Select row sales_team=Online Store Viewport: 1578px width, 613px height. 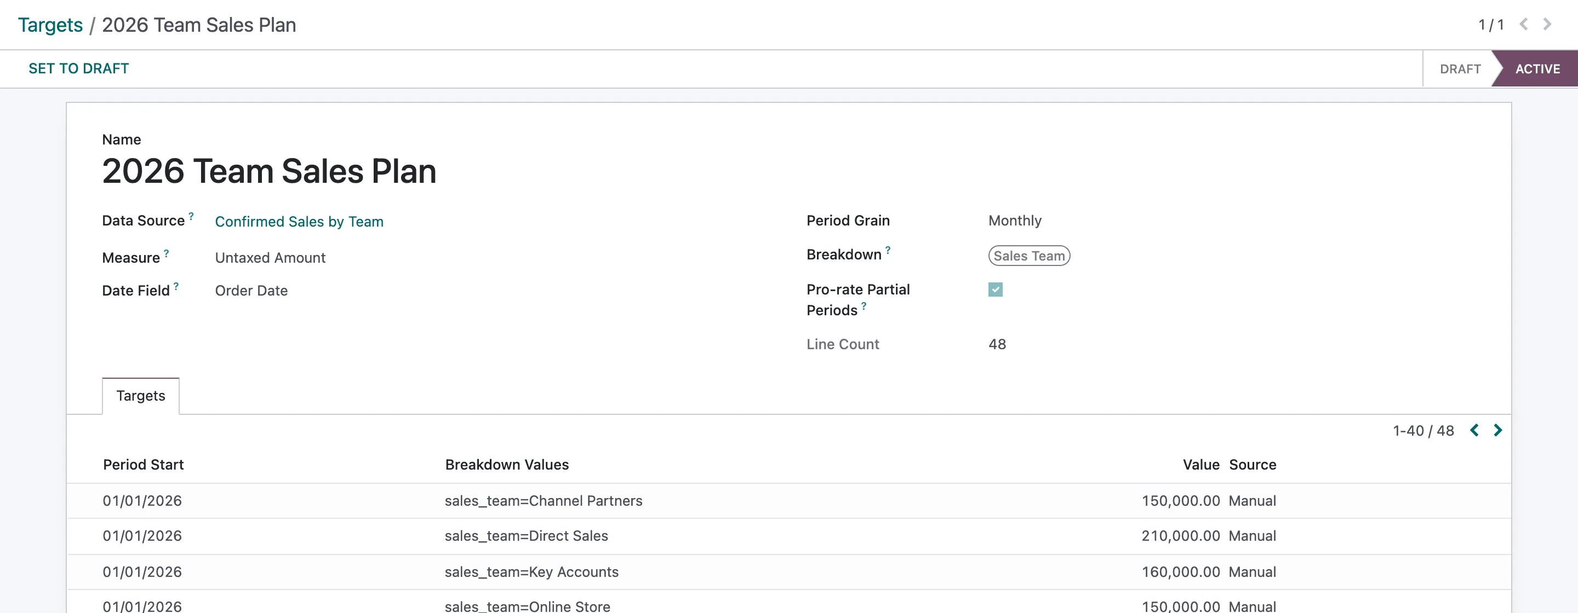(x=788, y=603)
